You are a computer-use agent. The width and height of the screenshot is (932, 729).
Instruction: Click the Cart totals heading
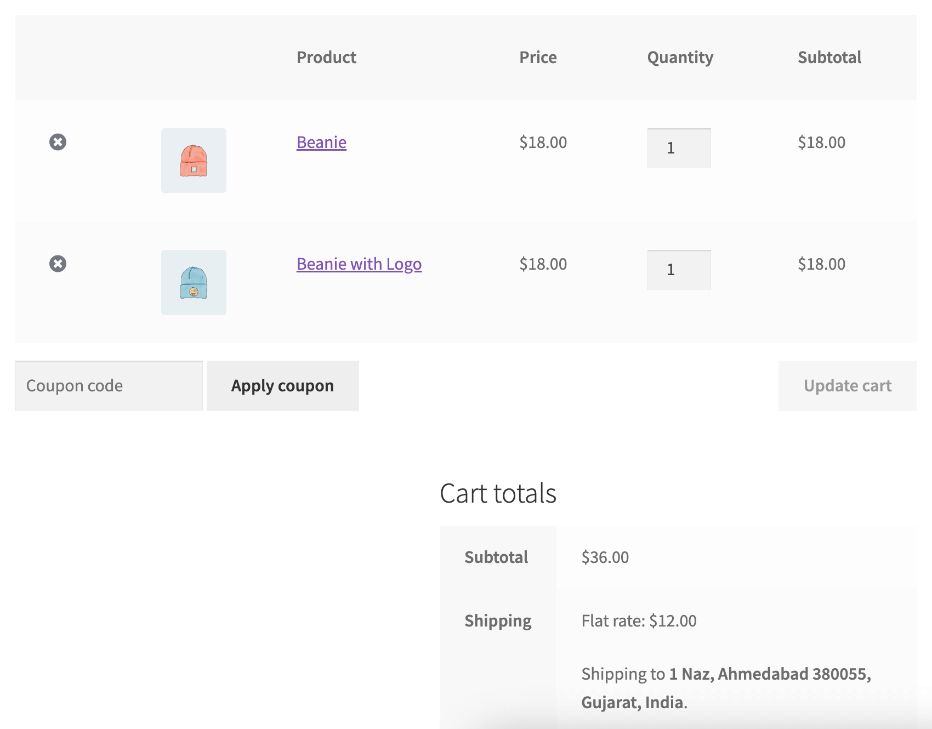click(x=498, y=493)
